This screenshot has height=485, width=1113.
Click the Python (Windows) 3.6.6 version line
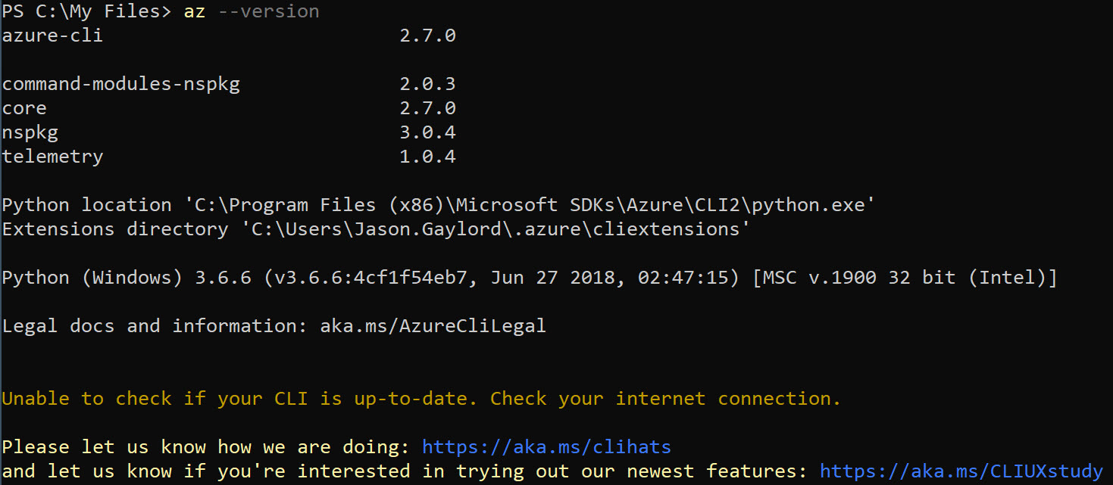click(529, 278)
